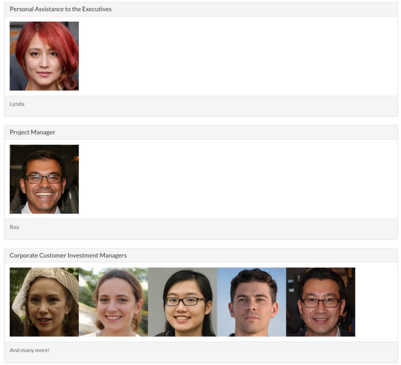Select the photo of woman in knit hat

(x=44, y=302)
